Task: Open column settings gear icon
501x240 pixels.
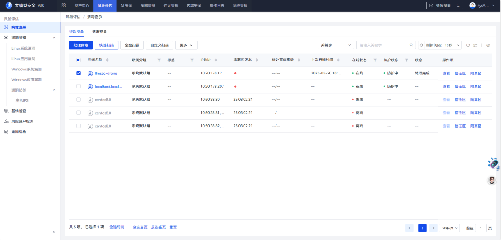Action: (x=488, y=45)
